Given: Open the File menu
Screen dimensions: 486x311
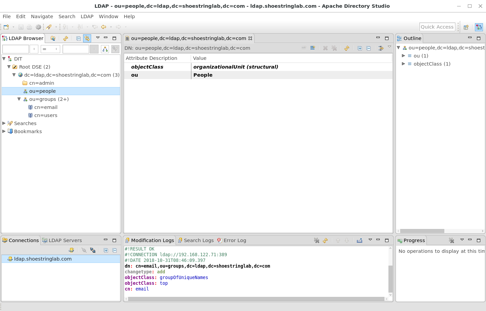Looking at the screenshot, I should pyautogui.click(x=7, y=16).
